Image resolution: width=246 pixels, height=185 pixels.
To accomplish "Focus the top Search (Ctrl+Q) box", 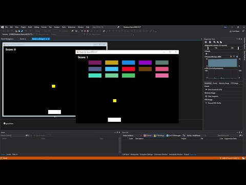I will (x=106, y=27).
